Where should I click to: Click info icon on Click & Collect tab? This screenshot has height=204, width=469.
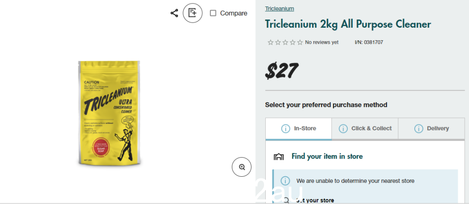pos(343,129)
